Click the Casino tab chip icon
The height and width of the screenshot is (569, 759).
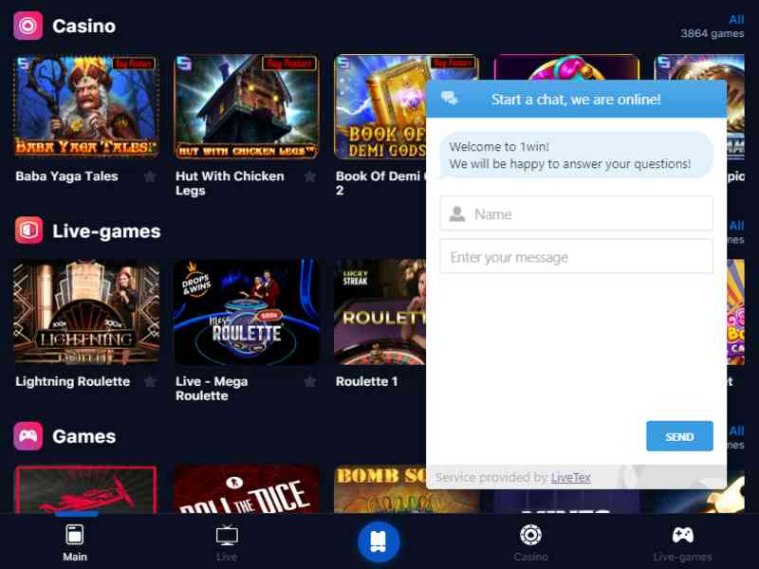pos(531,535)
